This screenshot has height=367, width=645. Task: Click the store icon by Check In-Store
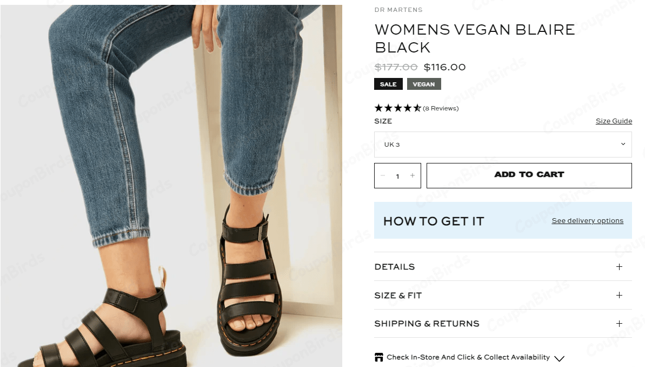(x=378, y=357)
